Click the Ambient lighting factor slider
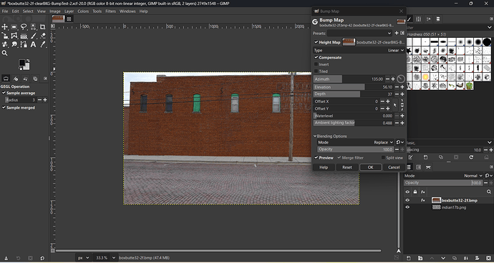The height and width of the screenshot is (263, 494). pyautogui.click(x=354, y=123)
